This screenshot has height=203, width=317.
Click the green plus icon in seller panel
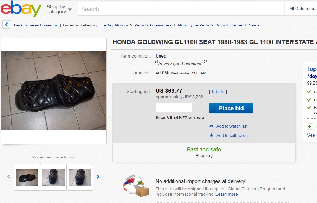coord(310,126)
